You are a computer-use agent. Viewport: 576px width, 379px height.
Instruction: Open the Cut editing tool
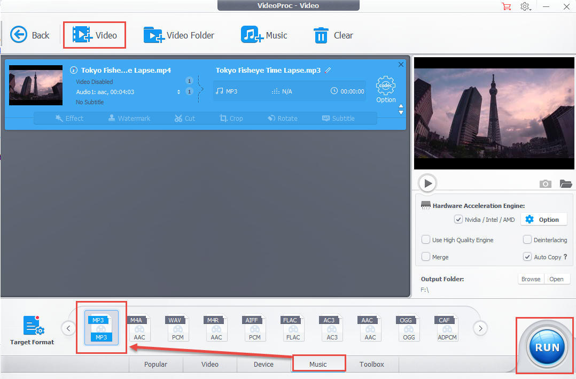(x=184, y=118)
